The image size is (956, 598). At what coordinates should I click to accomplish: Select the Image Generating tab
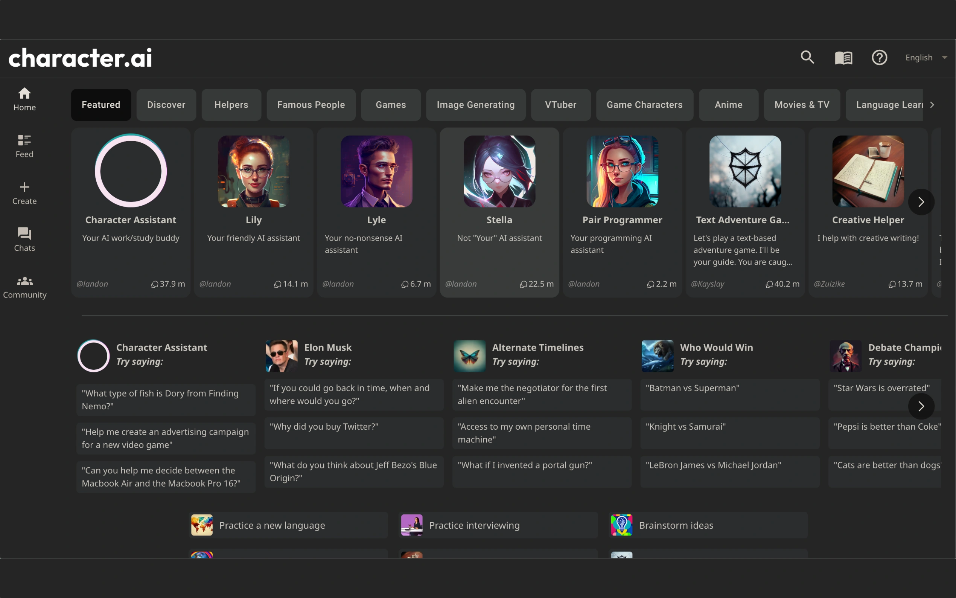475,105
